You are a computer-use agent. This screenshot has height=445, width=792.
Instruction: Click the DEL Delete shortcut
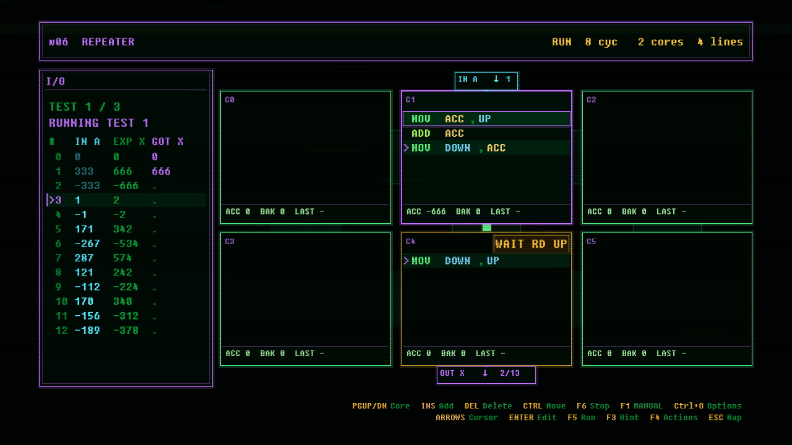click(x=488, y=406)
